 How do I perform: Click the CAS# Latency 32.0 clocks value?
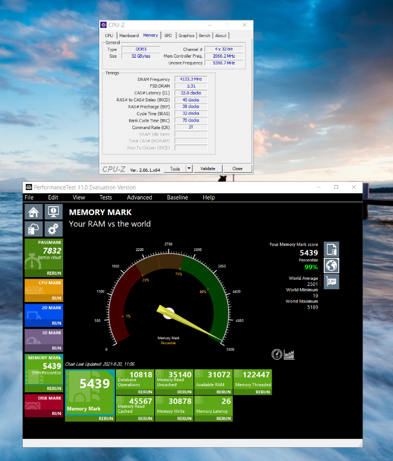pyautogui.click(x=191, y=93)
